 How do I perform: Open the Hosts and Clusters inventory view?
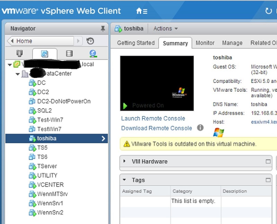coord(19,54)
